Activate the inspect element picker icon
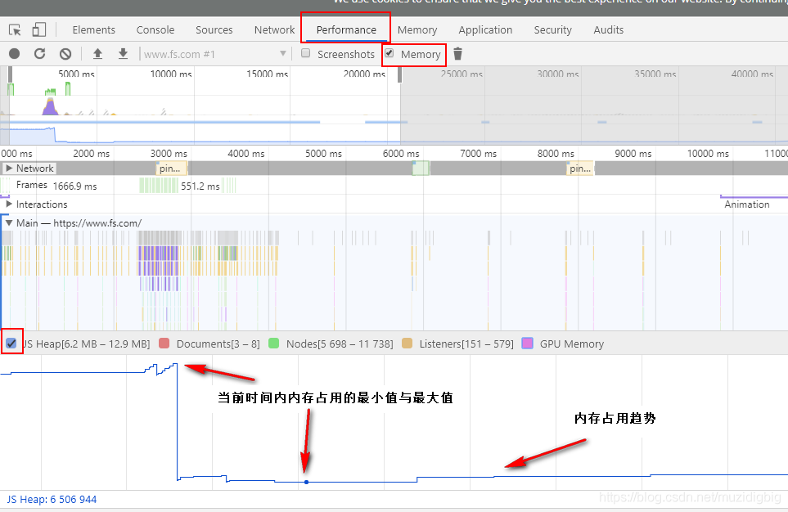The width and height of the screenshot is (788, 512). (x=15, y=30)
